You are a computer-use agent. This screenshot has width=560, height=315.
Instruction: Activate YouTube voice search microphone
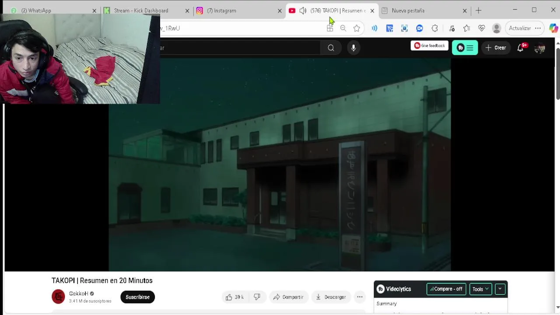pyautogui.click(x=353, y=48)
